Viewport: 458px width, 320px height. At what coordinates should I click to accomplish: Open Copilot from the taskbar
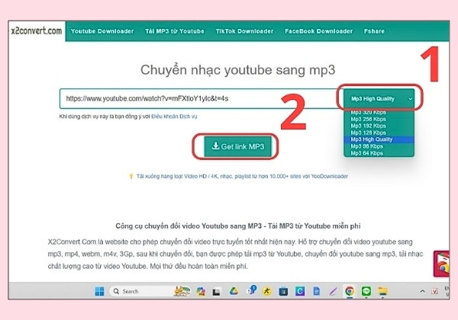tap(201, 291)
